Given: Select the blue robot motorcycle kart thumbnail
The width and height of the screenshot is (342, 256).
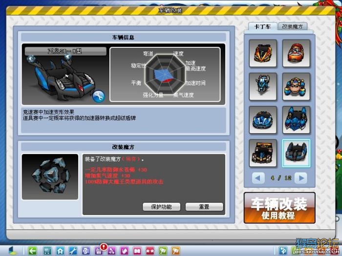Looking at the screenshot, I should click(263, 86).
